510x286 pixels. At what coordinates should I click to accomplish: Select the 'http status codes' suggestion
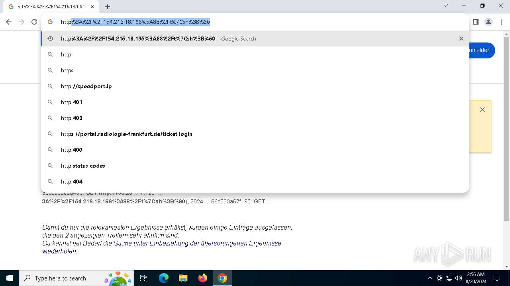[x=255, y=166]
